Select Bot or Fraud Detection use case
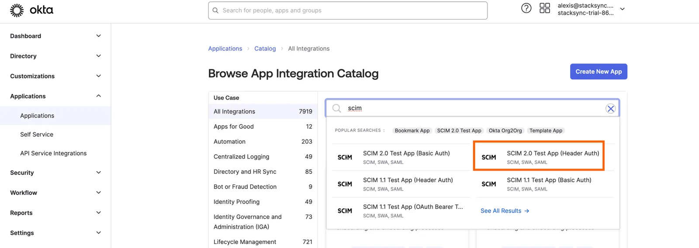The width and height of the screenshot is (699, 248). click(263, 187)
